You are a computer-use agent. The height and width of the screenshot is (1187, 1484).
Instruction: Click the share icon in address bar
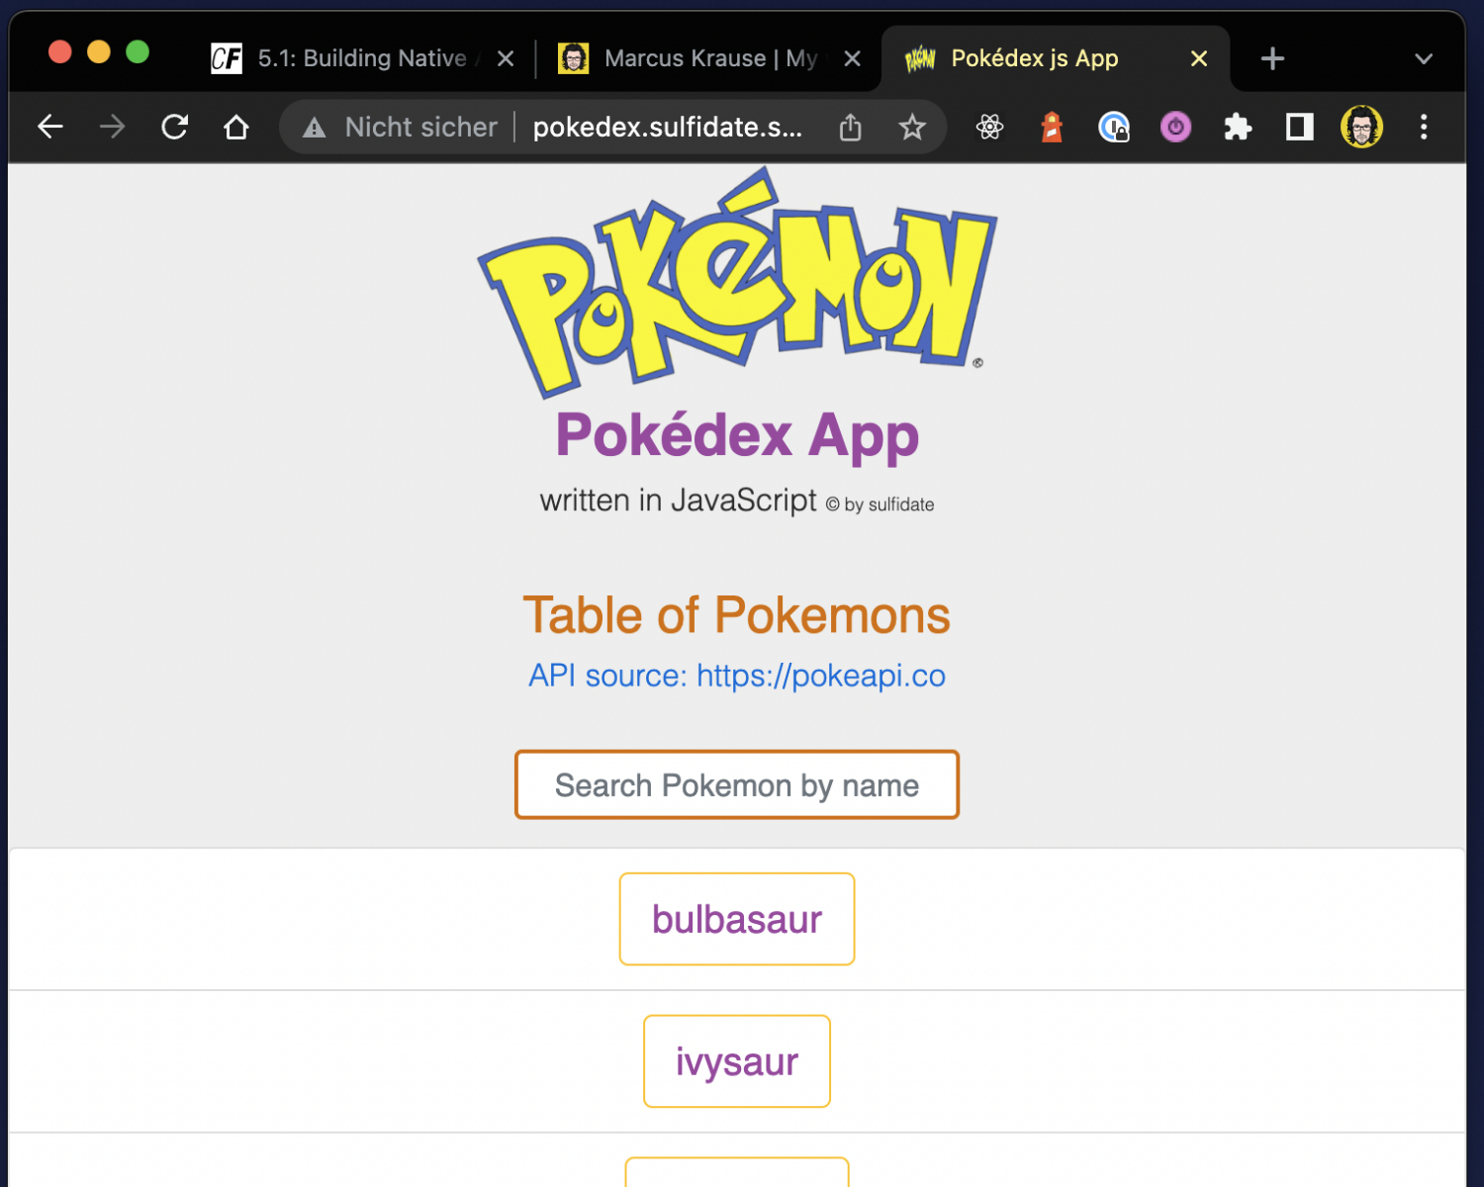pos(850,127)
